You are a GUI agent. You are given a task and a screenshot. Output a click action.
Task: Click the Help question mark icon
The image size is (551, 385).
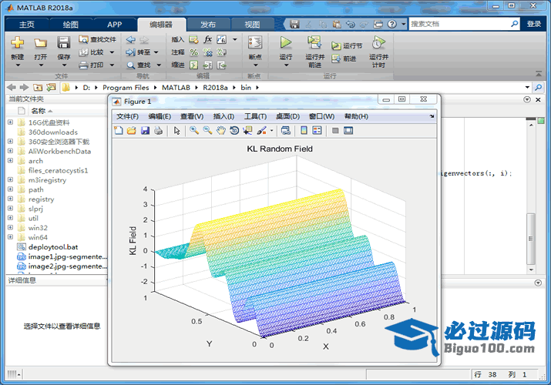[391, 24]
